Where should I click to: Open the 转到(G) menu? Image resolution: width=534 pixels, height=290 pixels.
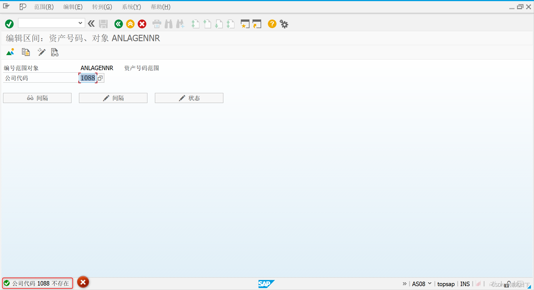[x=102, y=7]
